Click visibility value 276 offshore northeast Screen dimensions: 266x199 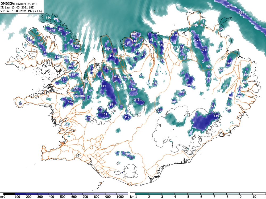(230, 6)
